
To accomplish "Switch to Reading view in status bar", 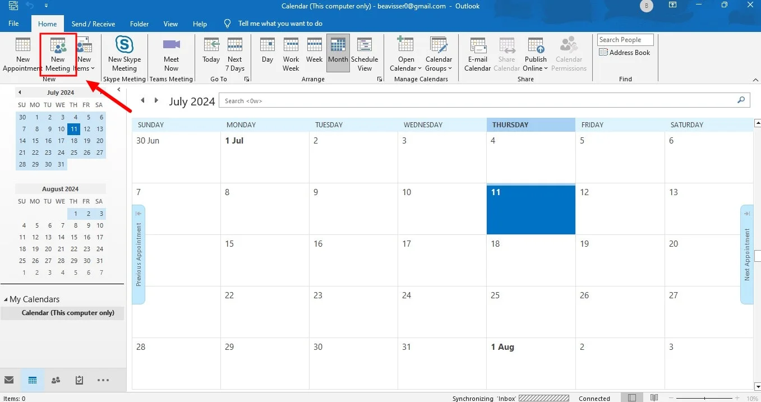I will click(x=654, y=398).
